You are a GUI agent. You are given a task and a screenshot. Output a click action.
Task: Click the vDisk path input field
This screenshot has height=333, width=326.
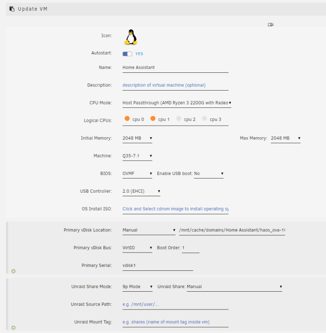point(232,230)
